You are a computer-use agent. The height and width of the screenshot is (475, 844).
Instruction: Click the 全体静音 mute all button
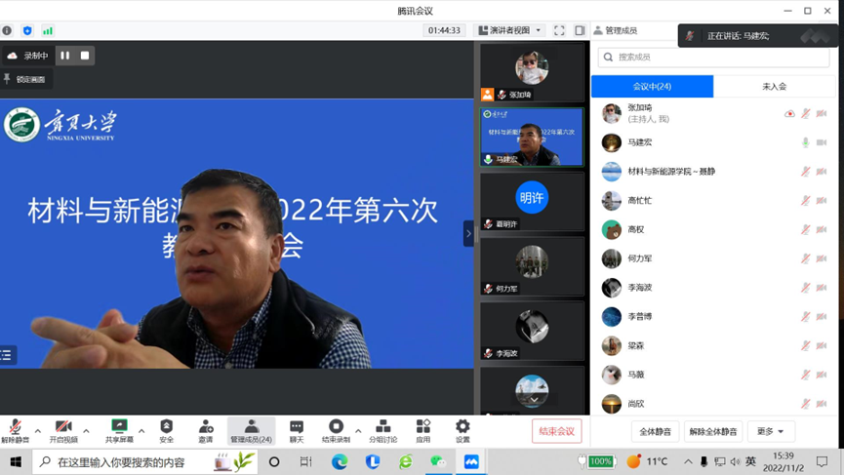point(655,431)
